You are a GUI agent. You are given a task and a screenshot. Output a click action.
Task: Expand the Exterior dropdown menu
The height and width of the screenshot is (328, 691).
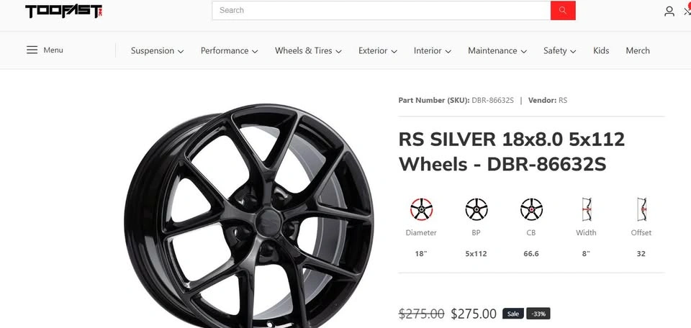[x=378, y=50]
